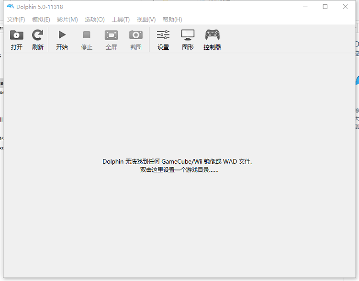The image size is (359, 281).
Task: Click the Dolphin logo in title bar
Action: click(11, 7)
